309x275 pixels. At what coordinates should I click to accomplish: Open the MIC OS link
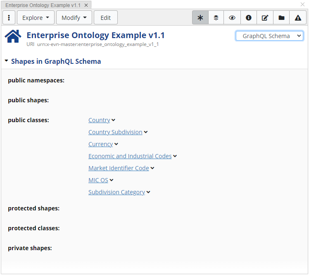tap(98, 180)
